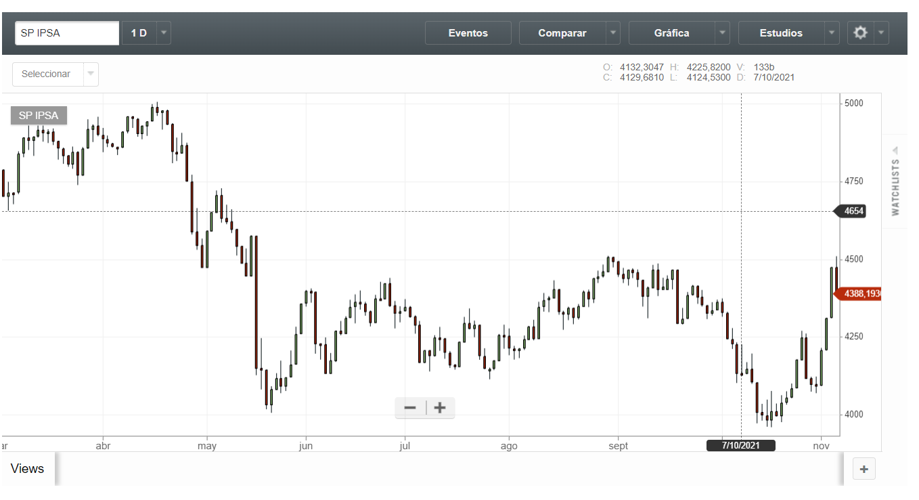Click the may label on time axis
919x500 pixels.
(207, 446)
